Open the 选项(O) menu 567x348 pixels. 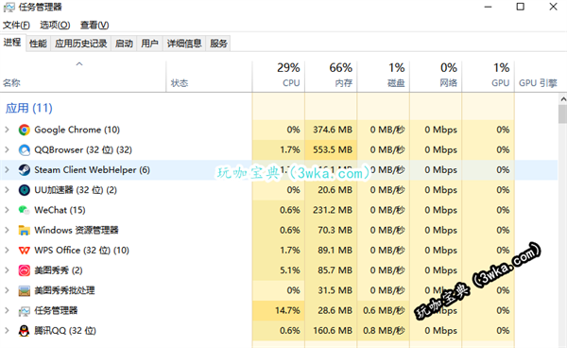pos(55,25)
